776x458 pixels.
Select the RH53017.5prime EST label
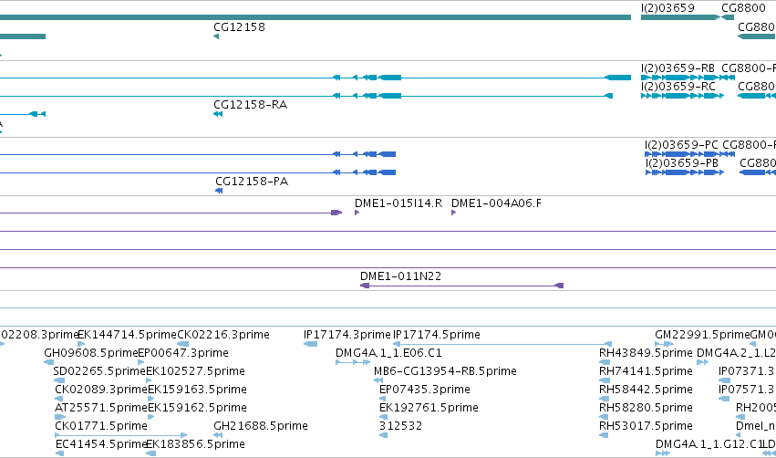[646, 426]
